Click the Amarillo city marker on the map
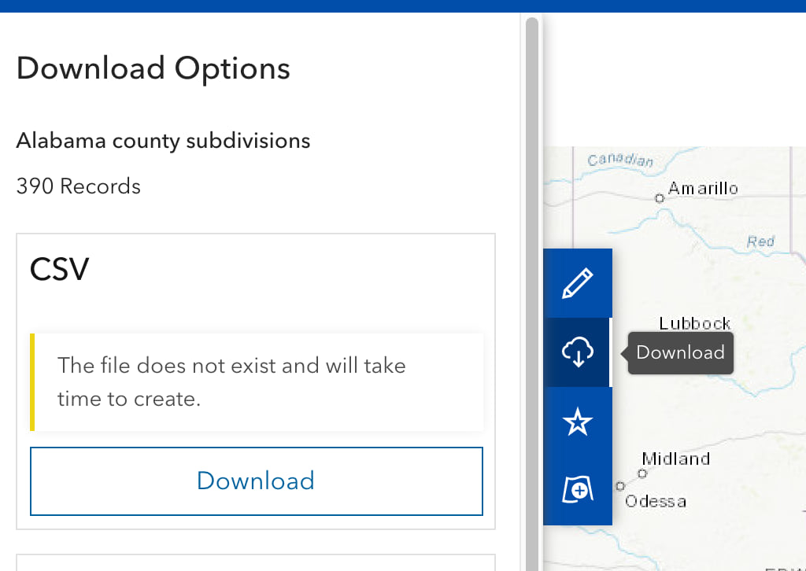806x571 pixels. [x=658, y=199]
